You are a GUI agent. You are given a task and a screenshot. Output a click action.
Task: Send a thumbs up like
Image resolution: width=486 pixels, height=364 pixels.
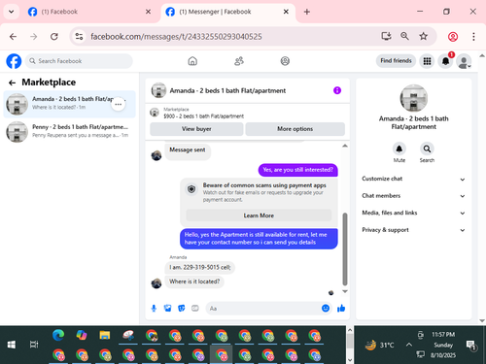click(x=341, y=309)
